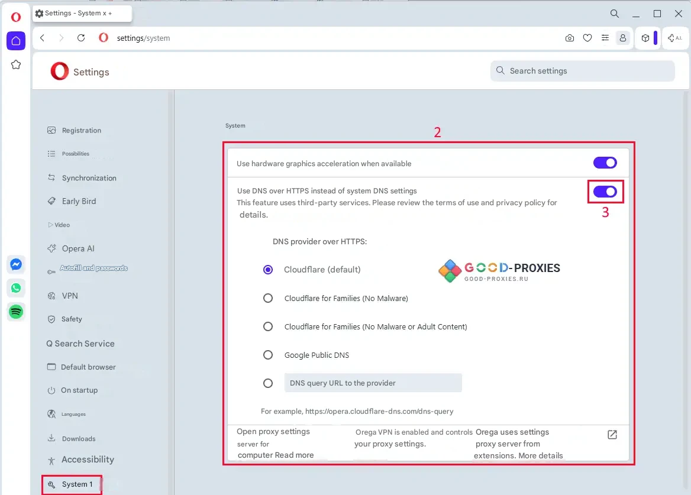
Task: Click the More details link
Action: coord(540,456)
